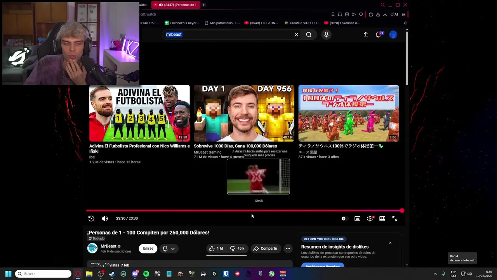
Task: Open the Japanese tyrannosaurus video thumbnail
Action: tap(348, 113)
